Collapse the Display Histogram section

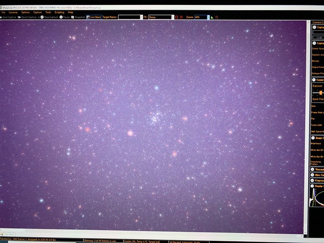click(x=312, y=186)
